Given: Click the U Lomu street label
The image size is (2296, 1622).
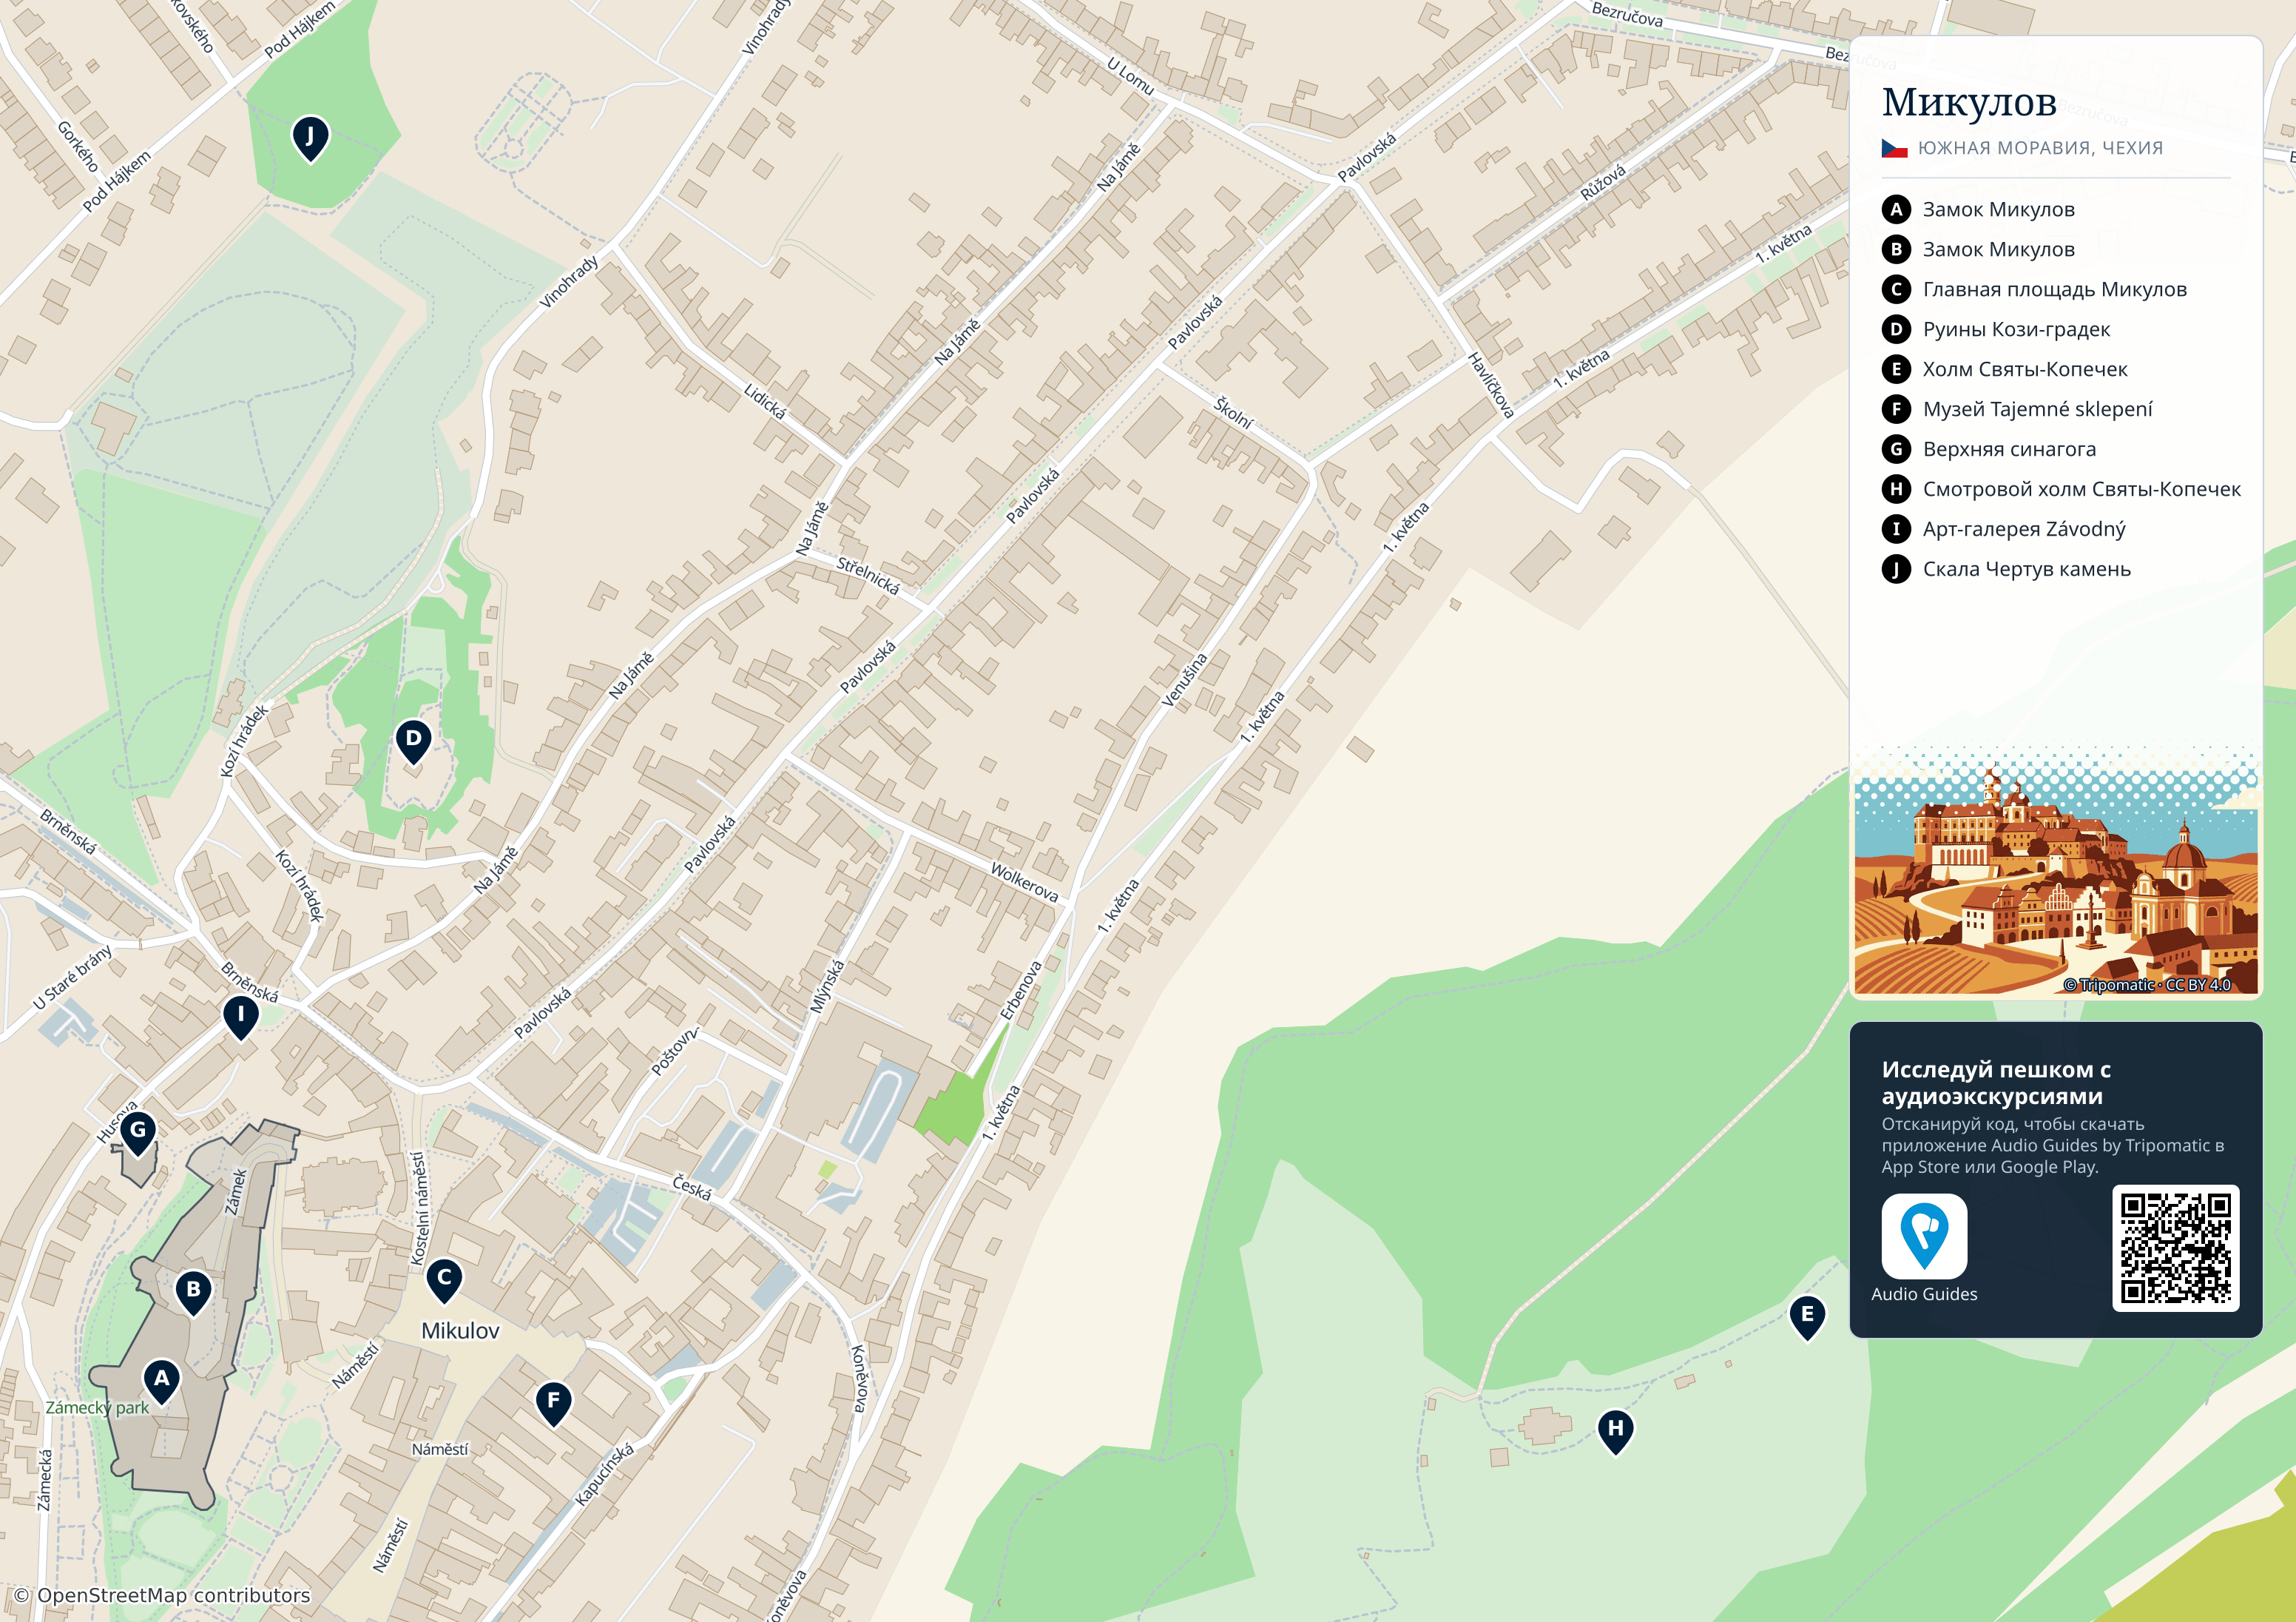Looking at the screenshot, I should point(1130,76).
